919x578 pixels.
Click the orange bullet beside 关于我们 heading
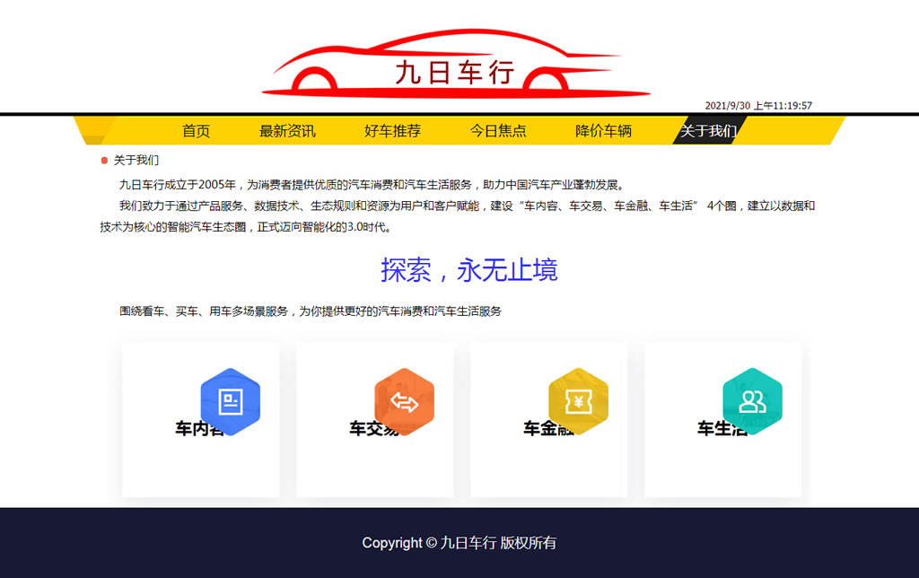(x=104, y=161)
